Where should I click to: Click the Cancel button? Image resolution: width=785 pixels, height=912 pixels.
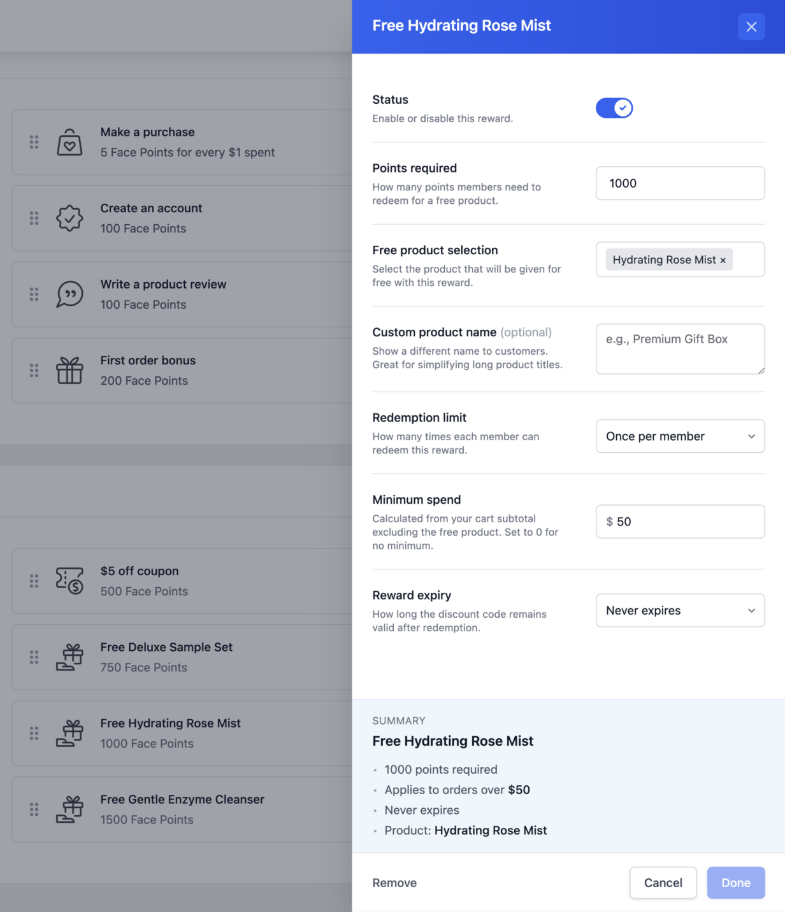tap(663, 883)
